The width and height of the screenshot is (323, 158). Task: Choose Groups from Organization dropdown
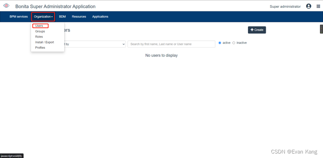coord(40,31)
